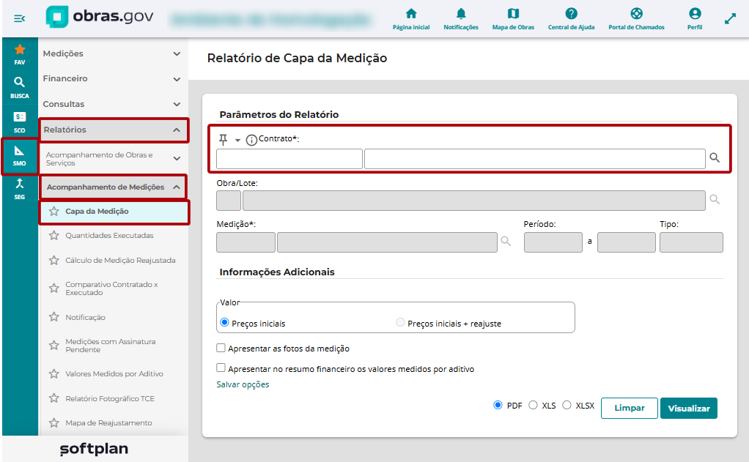Screen dimensions: 749x462
Task: Click the Medição number field
Action: (x=246, y=242)
